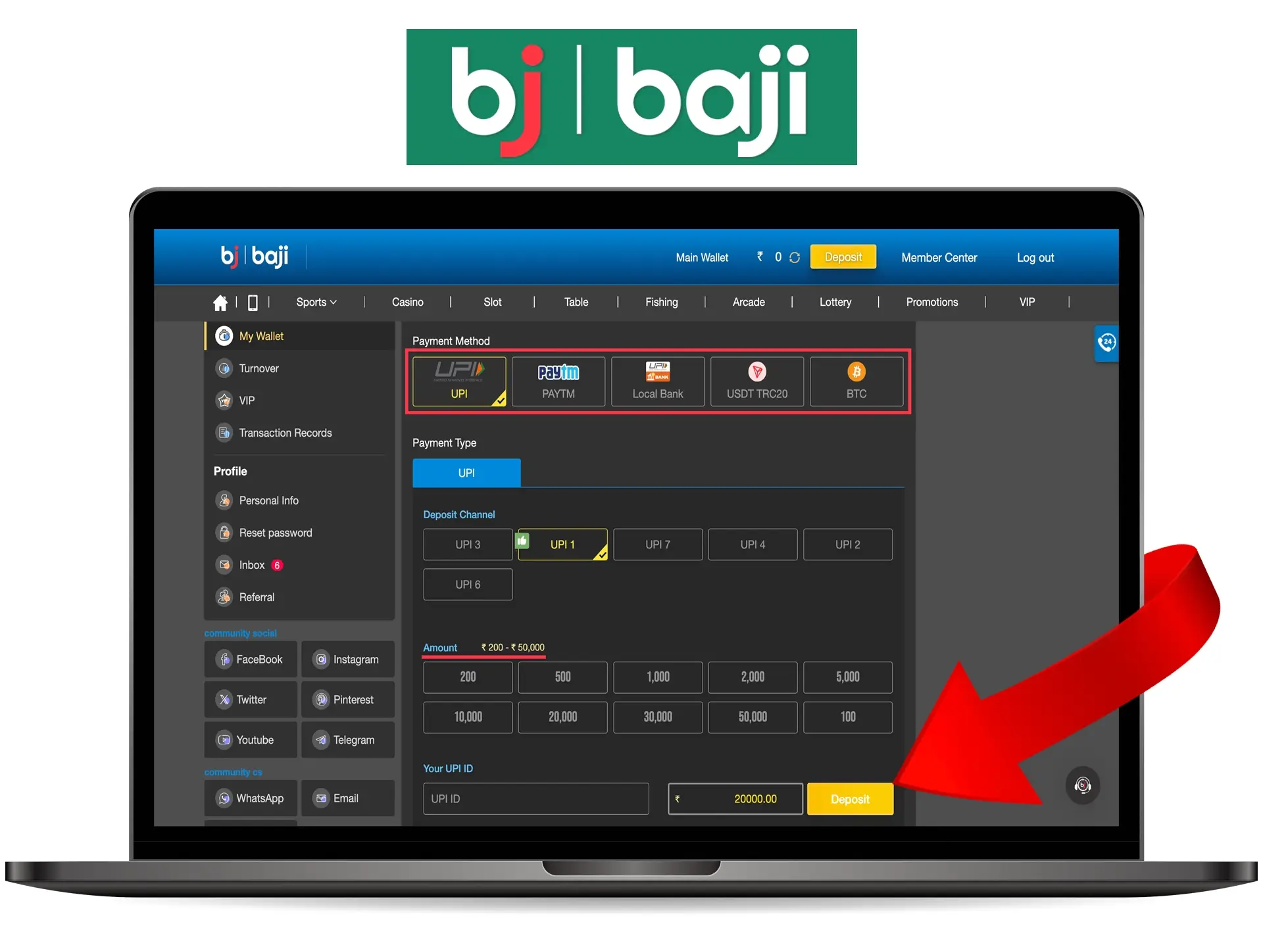Select UPI 7 deposit channel

[x=656, y=544]
